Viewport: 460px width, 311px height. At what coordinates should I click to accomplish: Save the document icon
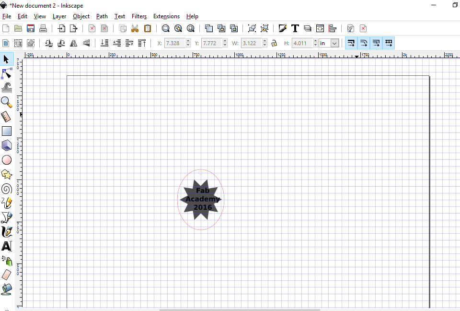(31, 28)
